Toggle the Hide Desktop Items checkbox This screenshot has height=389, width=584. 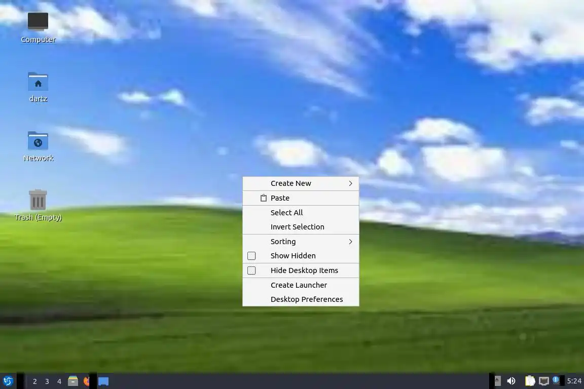251,270
